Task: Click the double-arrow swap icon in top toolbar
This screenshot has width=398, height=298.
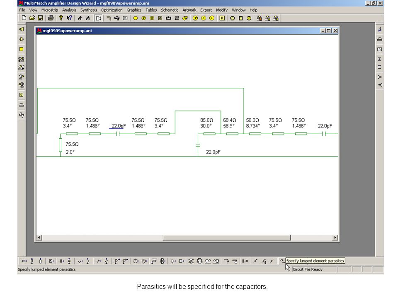Action: tap(177, 18)
